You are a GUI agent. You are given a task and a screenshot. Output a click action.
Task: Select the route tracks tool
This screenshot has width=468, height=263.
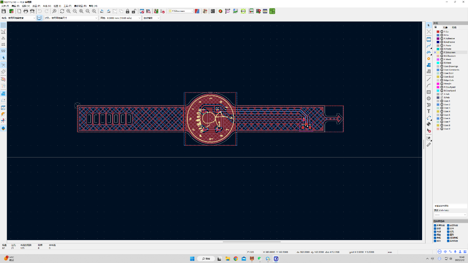click(429, 46)
